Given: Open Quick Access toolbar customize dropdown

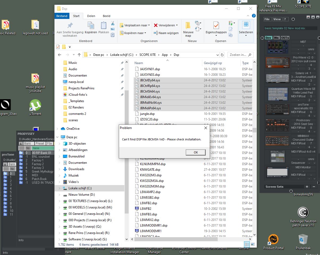Looking at the screenshot, I should point(70,47).
